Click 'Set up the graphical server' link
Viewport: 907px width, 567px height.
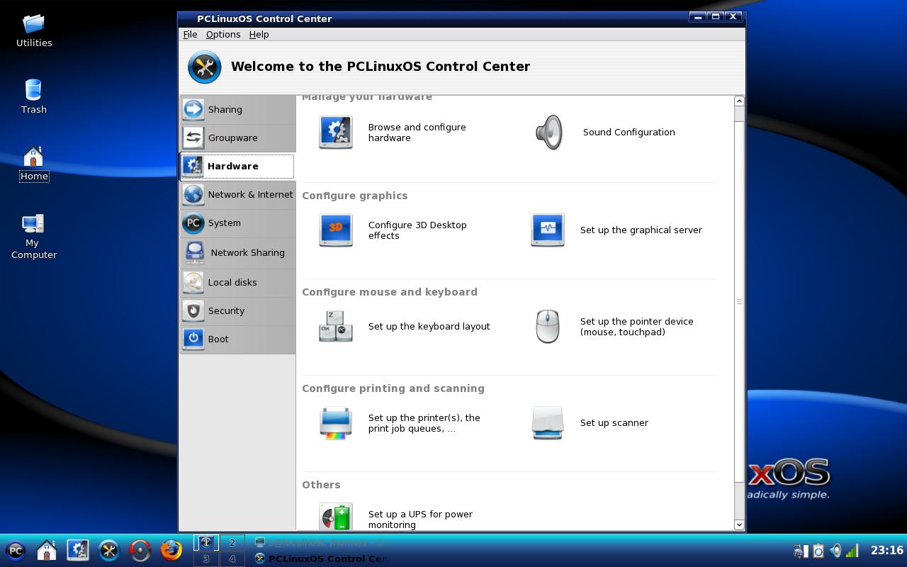[641, 230]
